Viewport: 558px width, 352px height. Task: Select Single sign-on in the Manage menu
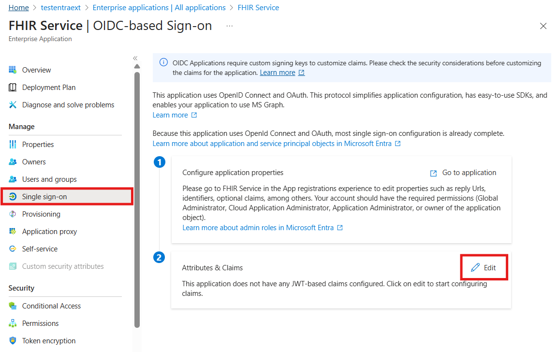tap(44, 196)
